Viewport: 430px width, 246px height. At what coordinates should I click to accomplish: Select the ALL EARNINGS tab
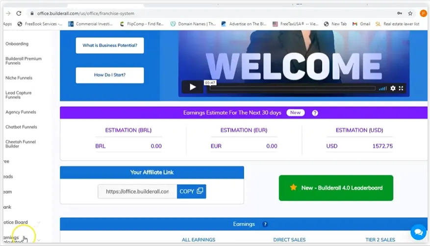(199, 240)
